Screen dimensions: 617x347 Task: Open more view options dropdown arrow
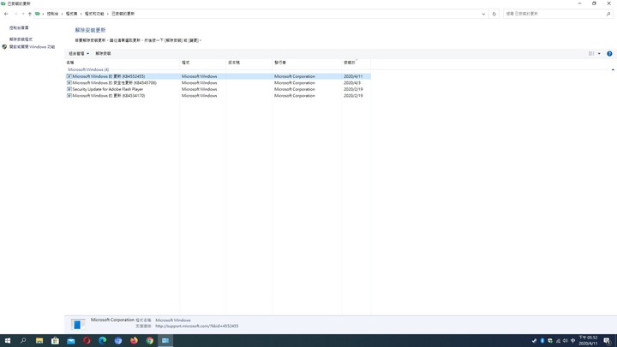click(x=599, y=53)
